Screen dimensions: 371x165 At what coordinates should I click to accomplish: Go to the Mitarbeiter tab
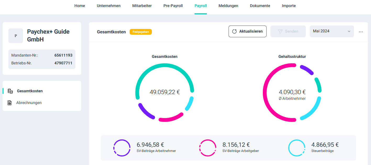coord(142,6)
